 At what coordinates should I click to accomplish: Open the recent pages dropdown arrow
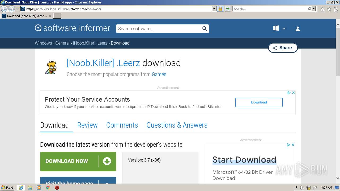pyautogui.click(x=17, y=9)
